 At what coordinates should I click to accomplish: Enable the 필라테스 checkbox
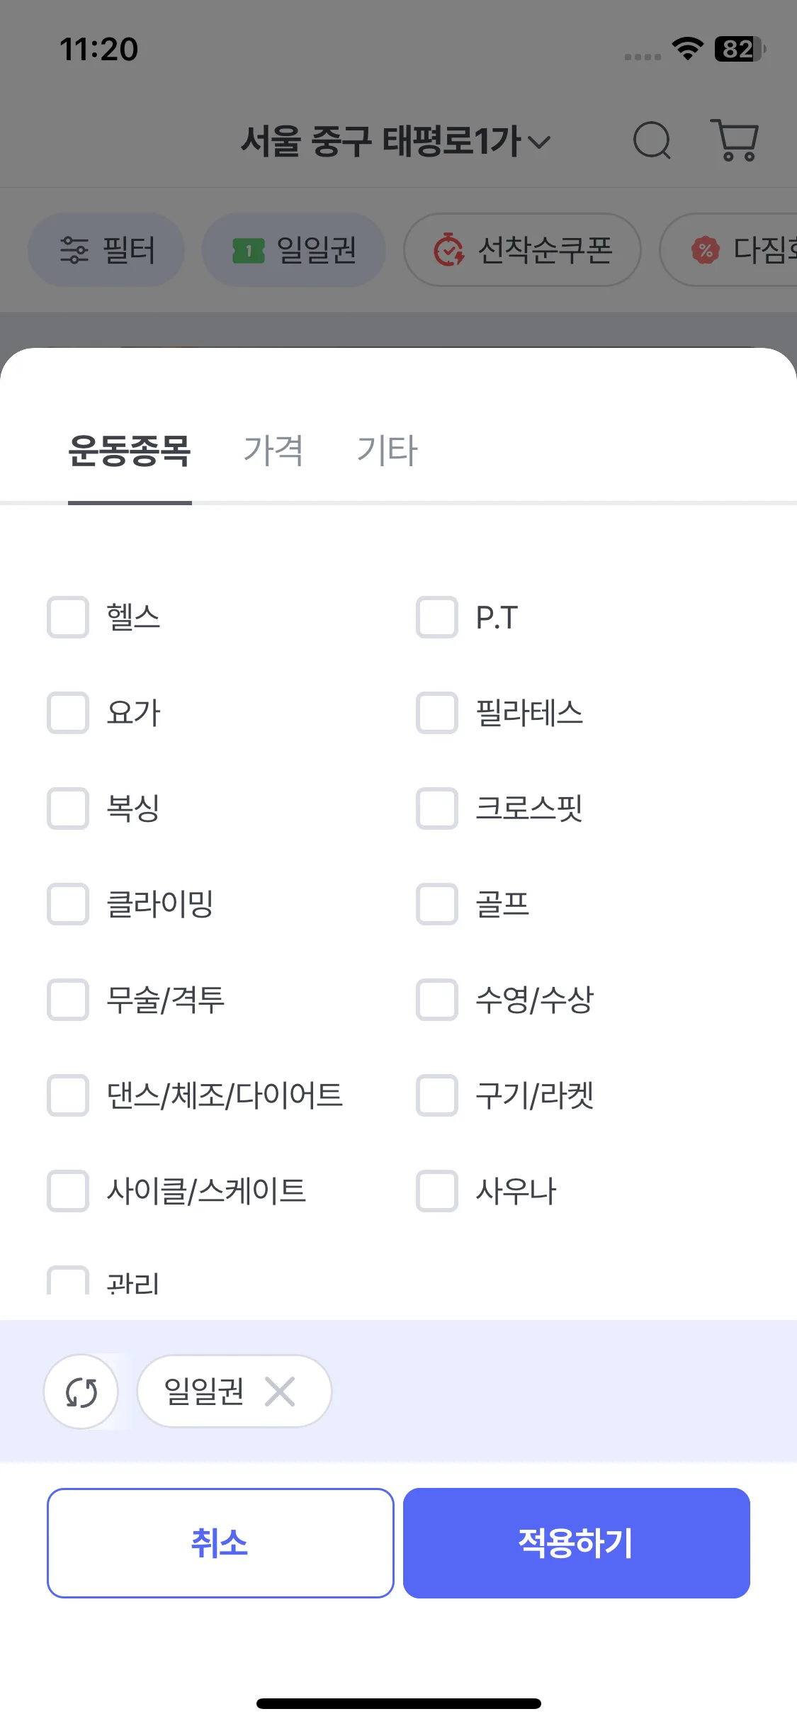[437, 713]
